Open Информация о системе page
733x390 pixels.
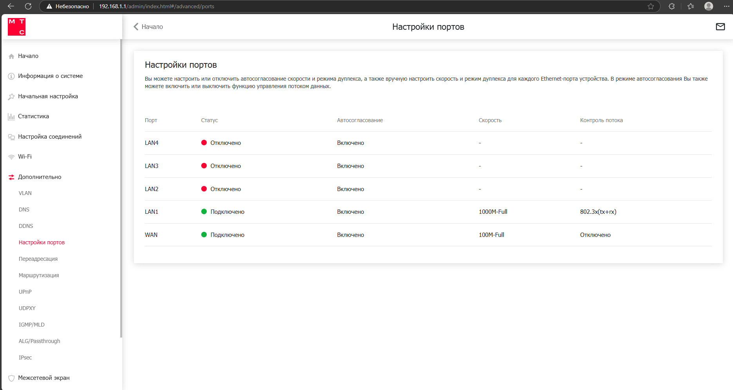[x=50, y=76]
